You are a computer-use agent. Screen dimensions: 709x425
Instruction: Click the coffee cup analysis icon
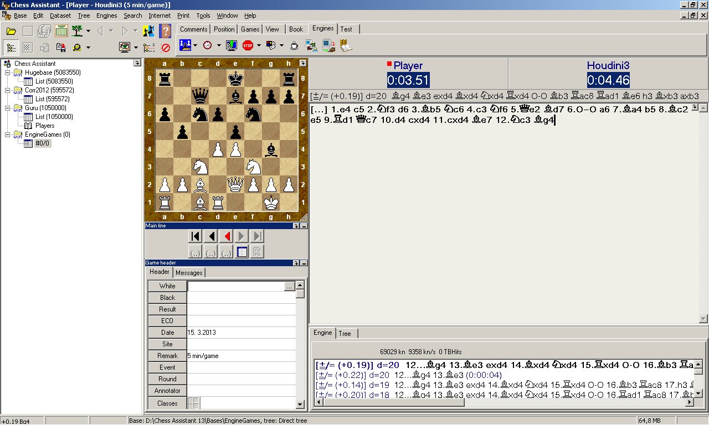pyautogui.click(x=293, y=46)
